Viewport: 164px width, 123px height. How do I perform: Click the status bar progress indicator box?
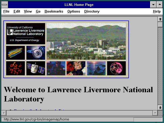148,119
